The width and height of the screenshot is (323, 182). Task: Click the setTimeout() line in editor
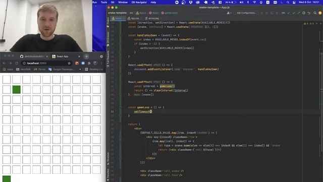143,112
